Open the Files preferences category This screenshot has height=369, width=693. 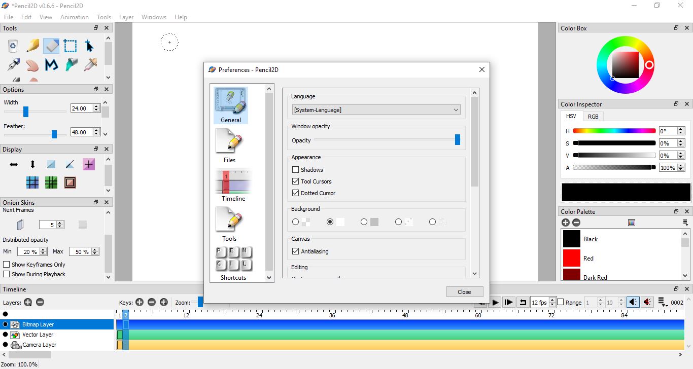230,145
